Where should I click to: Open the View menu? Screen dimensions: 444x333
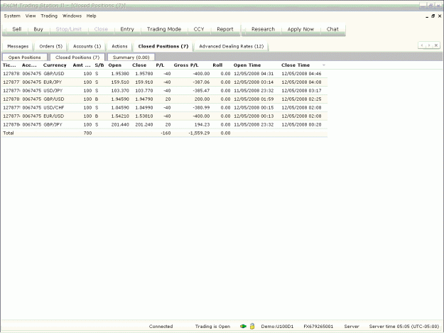tap(31, 16)
